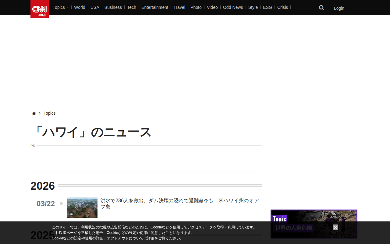Click the CNN.co.jp logo

tap(40, 9)
